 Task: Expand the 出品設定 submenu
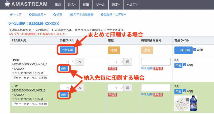[x=37, y=14]
